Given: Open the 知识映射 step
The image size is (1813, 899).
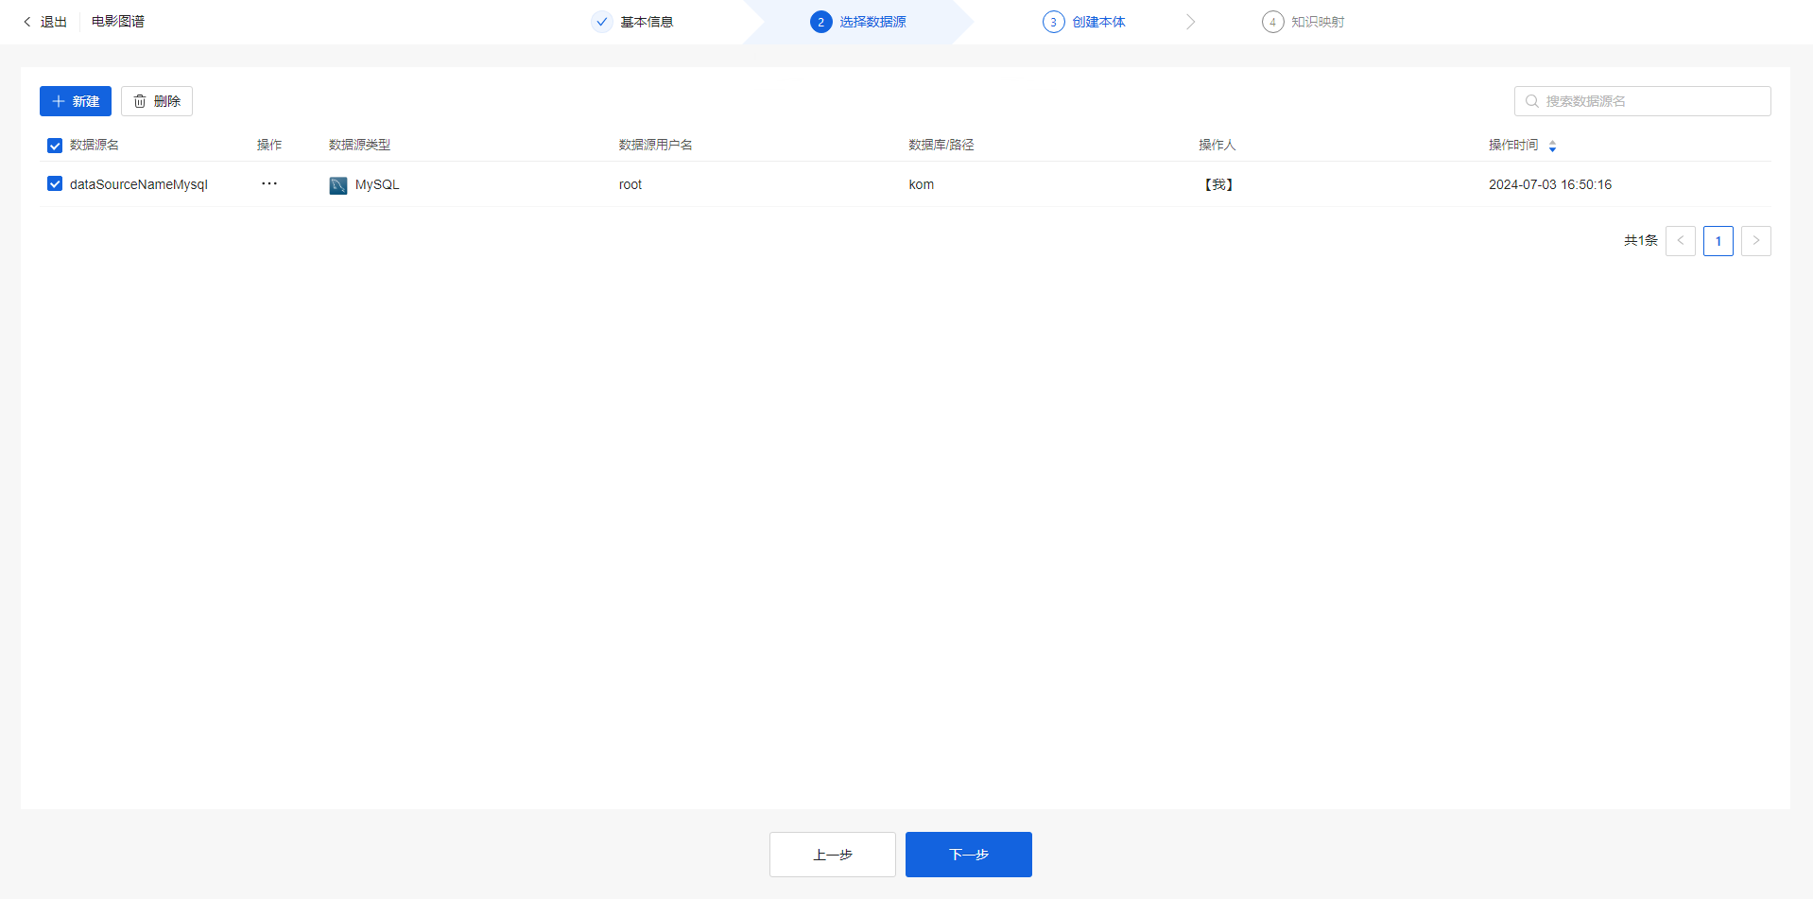Looking at the screenshot, I should click(1317, 22).
